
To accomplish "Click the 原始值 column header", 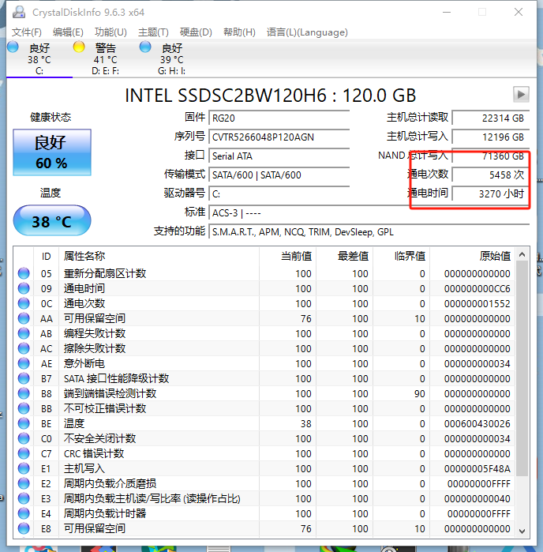I will tap(473, 256).
